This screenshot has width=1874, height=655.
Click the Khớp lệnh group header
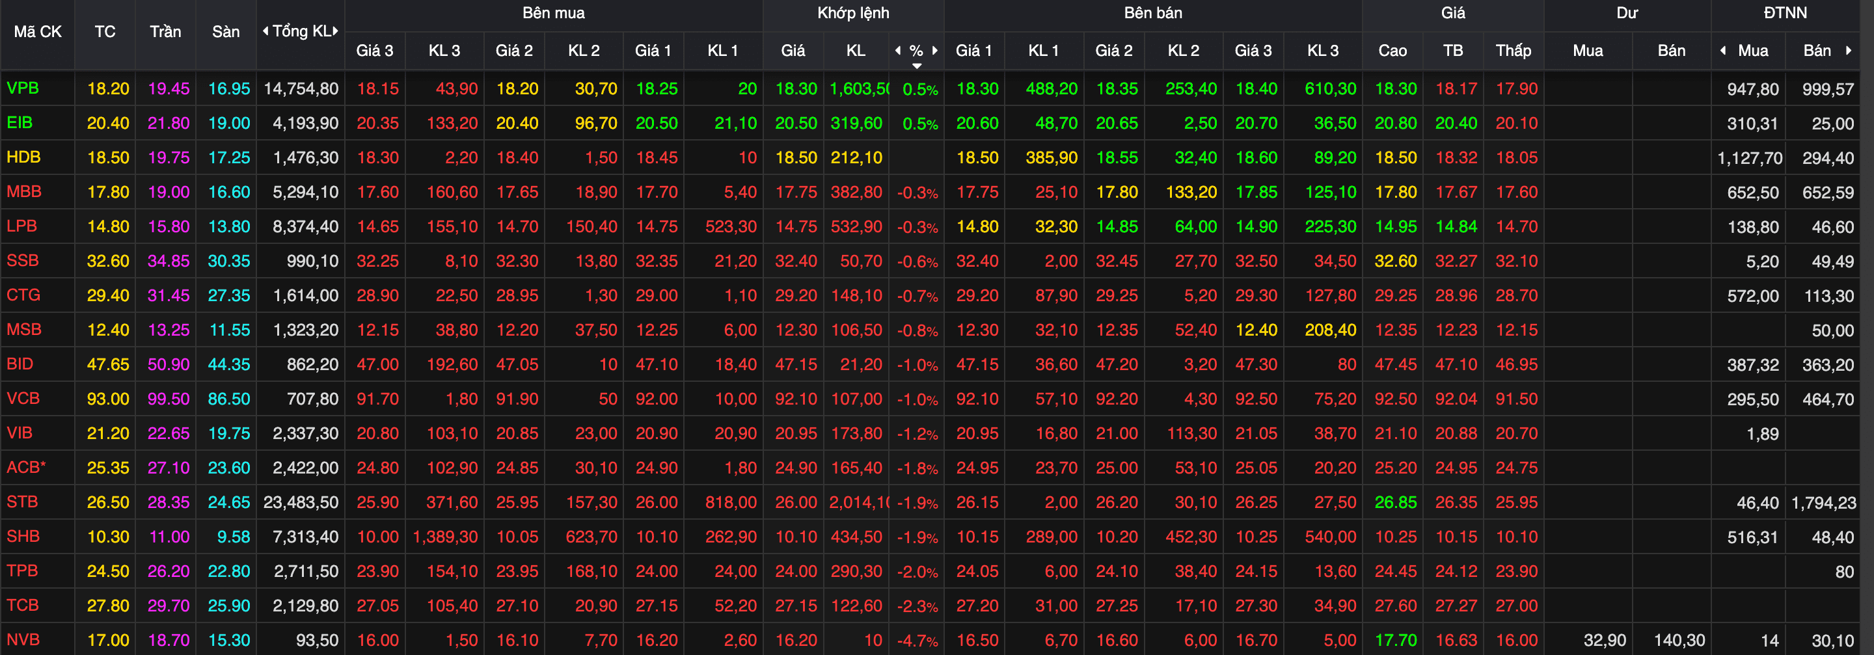point(852,13)
